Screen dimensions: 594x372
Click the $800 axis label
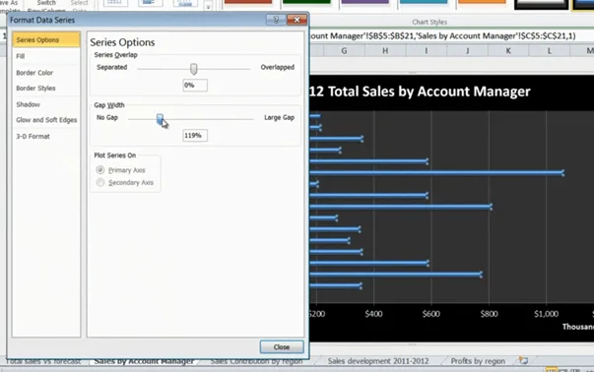[x=489, y=314]
